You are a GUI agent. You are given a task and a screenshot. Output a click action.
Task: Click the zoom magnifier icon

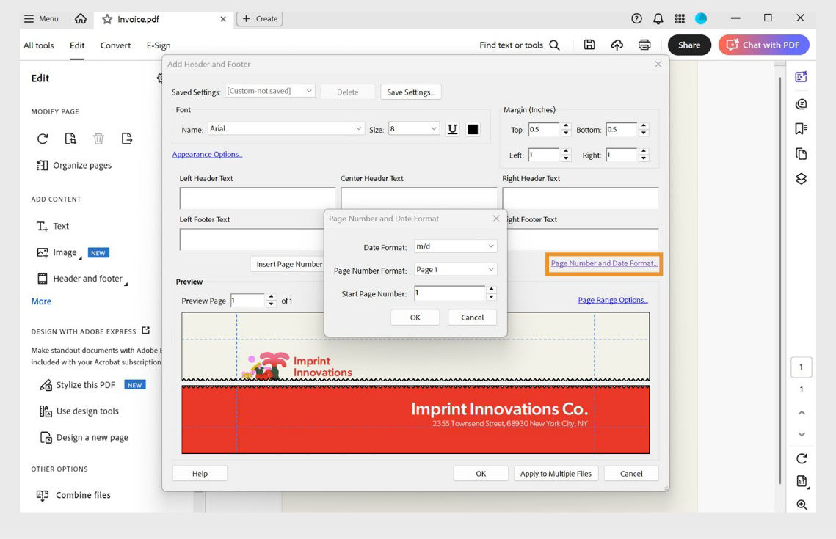[802, 505]
